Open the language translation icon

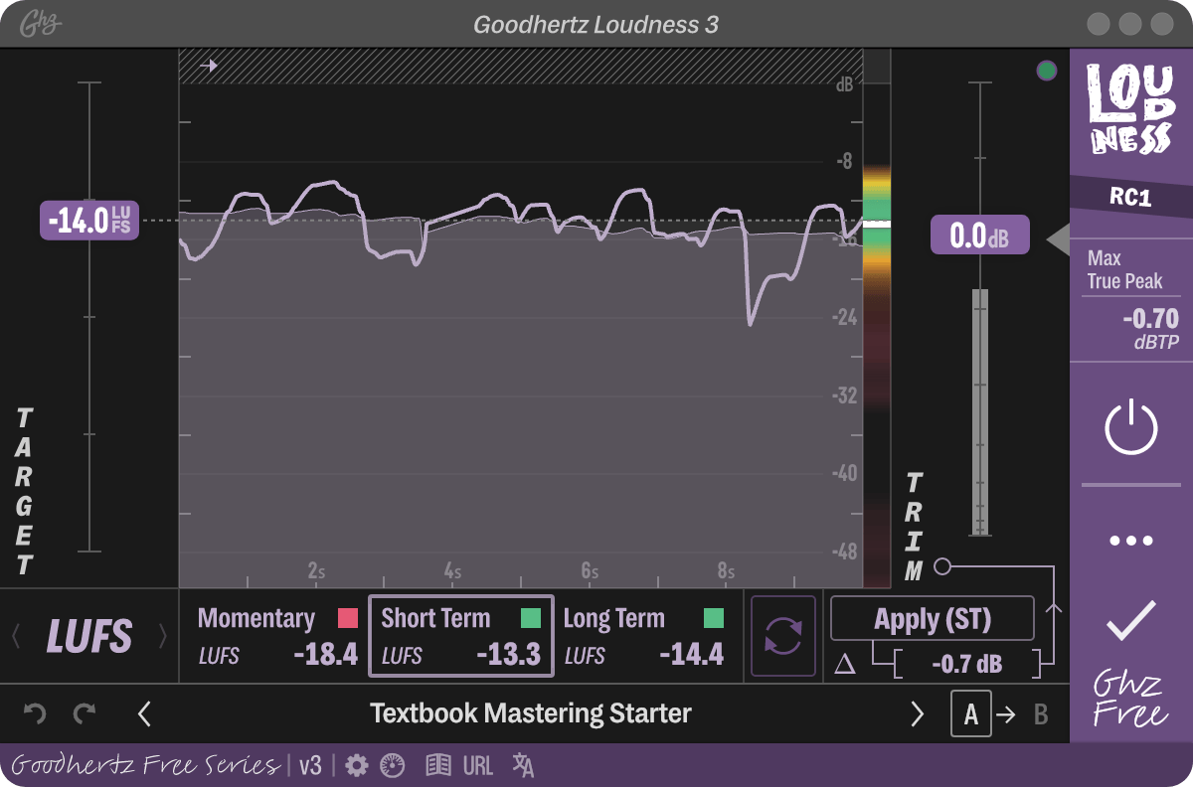click(x=521, y=765)
